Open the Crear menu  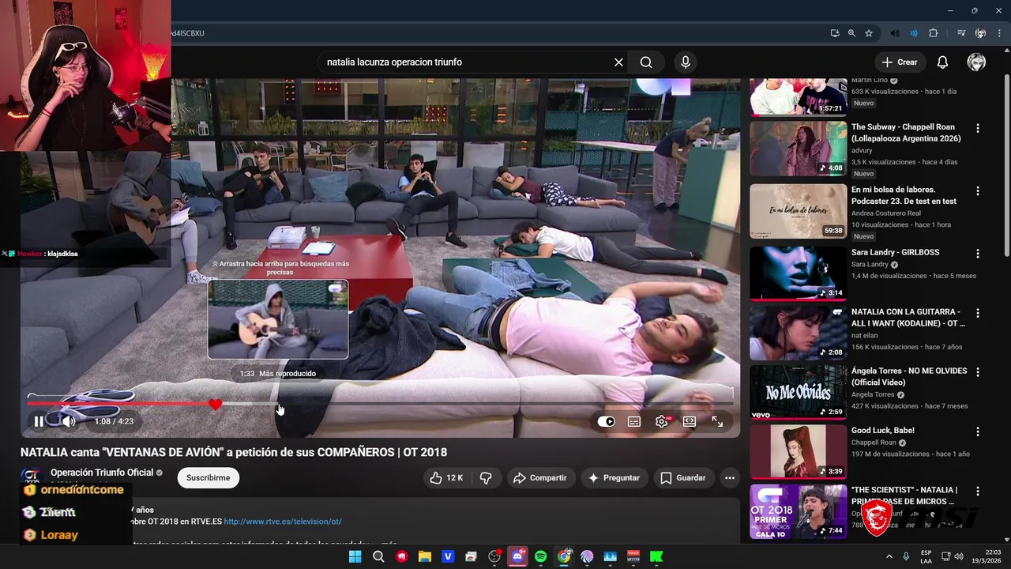pyautogui.click(x=900, y=62)
